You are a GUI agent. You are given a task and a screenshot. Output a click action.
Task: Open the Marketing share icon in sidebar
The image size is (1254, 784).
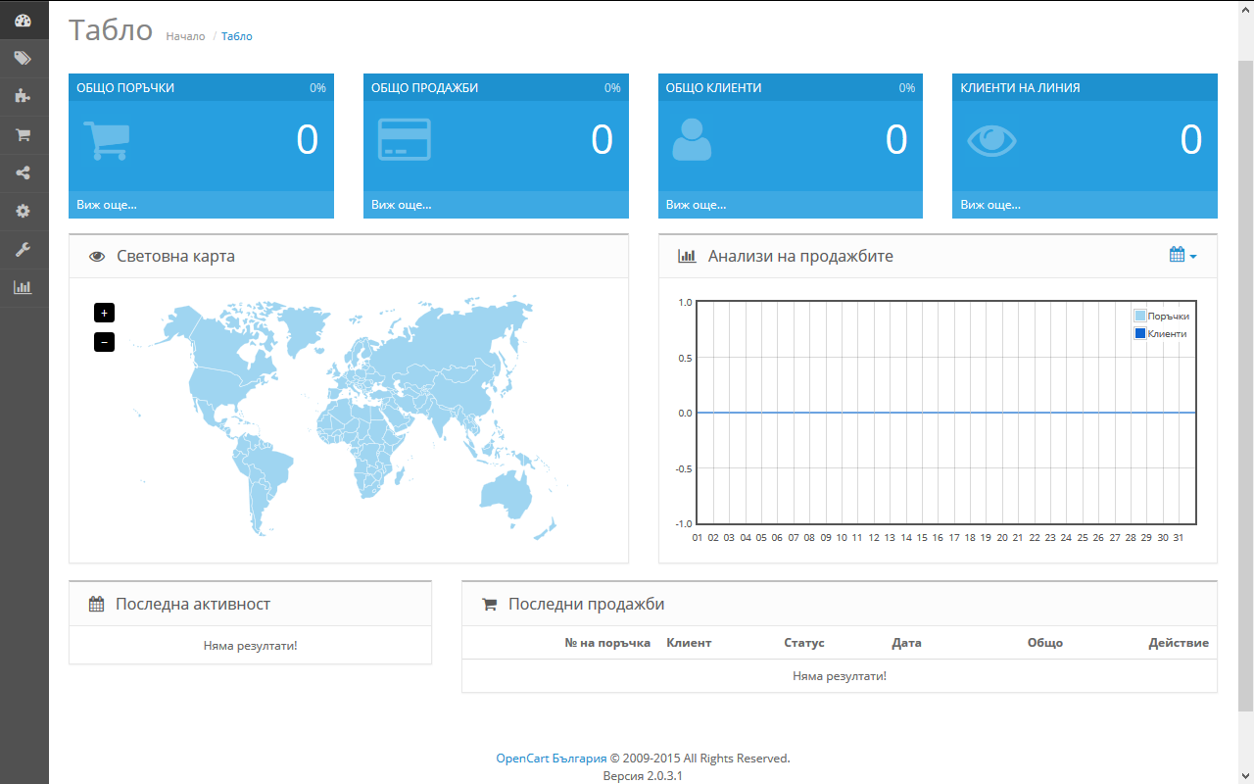[x=24, y=172]
